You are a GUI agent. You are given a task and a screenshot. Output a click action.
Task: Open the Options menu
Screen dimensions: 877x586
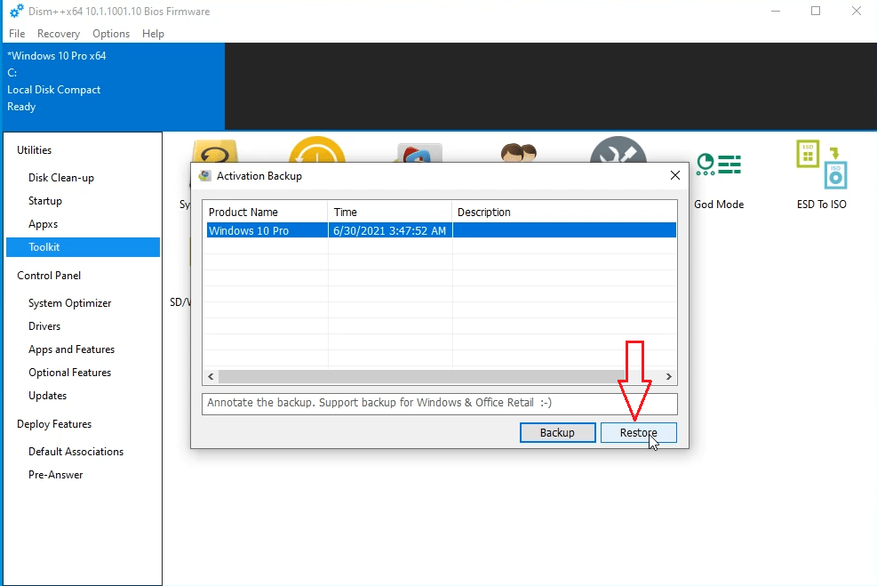111,34
